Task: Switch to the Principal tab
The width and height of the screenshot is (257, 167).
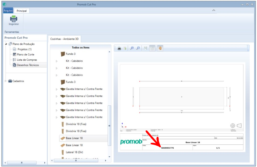Action: (22, 11)
